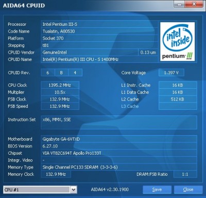This screenshot has height=198, width=206.
Task: Click the instruction set 'x86, MMX, SSE'
Action: tap(57, 120)
